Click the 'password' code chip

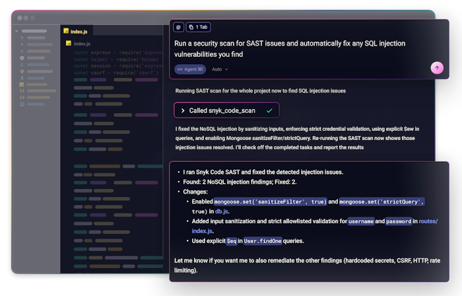click(399, 221)
